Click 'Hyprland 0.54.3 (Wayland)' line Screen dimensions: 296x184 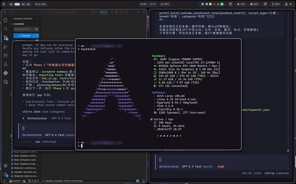(177, 102)
